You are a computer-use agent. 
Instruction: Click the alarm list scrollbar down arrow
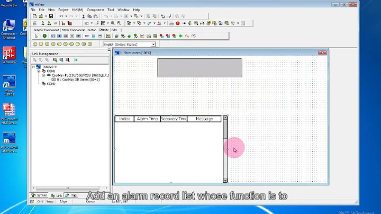click(x=225, y=181)
